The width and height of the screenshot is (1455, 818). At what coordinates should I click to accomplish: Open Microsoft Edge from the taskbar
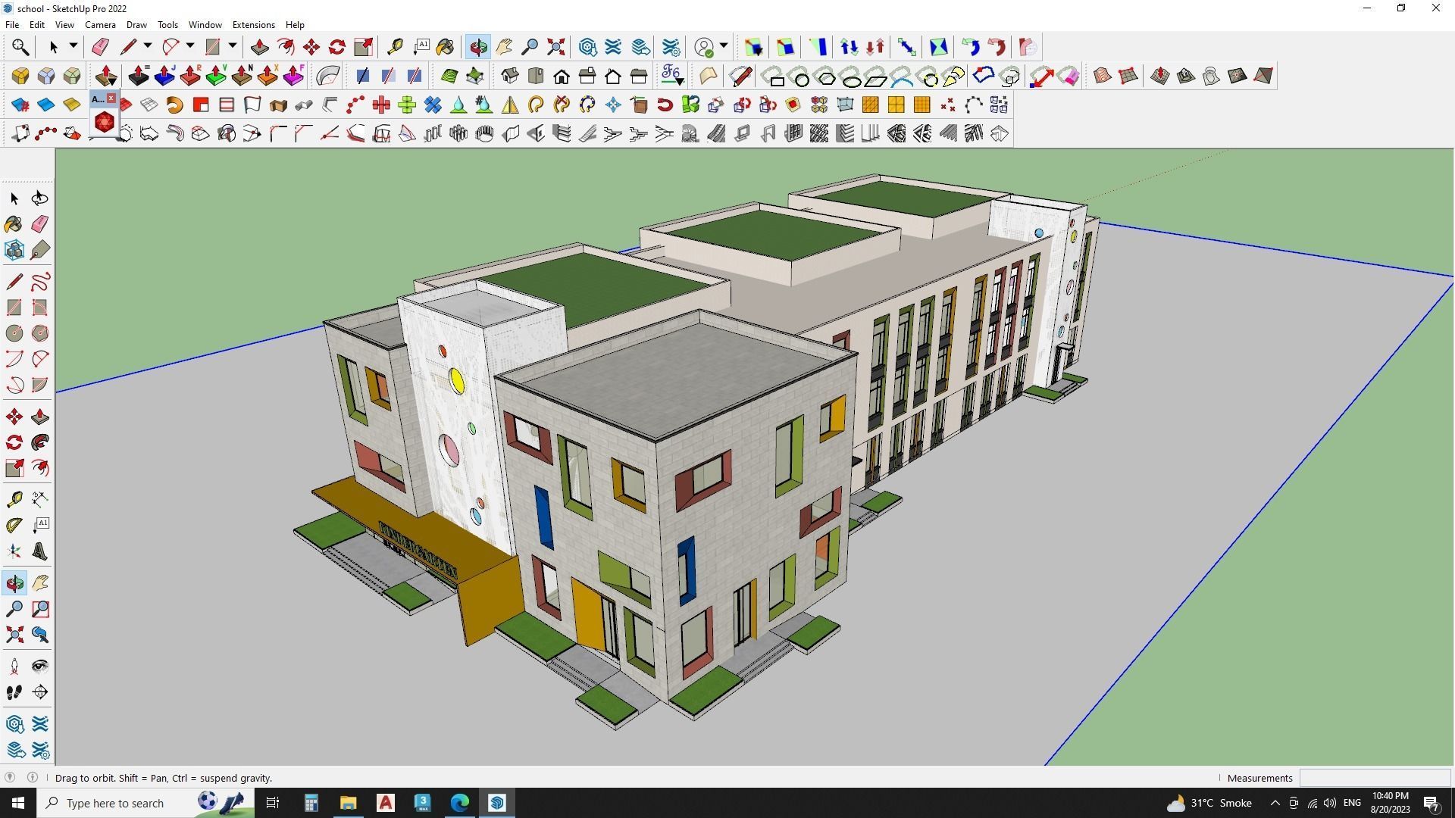[x=460, y=803]
